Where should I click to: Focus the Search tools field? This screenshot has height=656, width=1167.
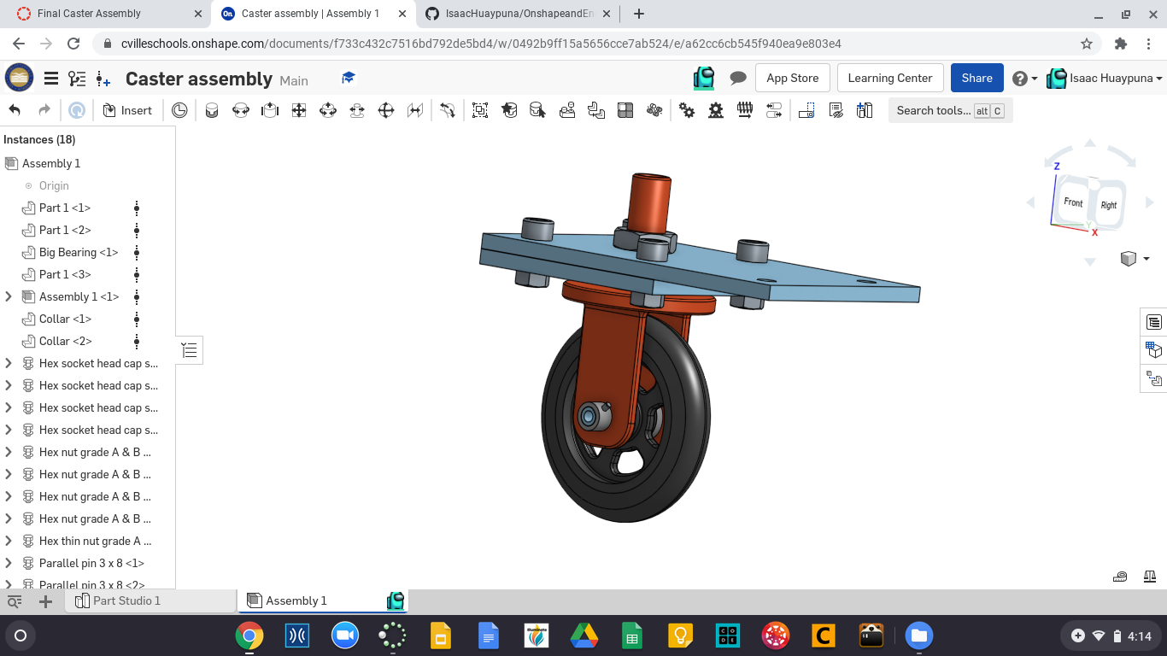point(950,110)
